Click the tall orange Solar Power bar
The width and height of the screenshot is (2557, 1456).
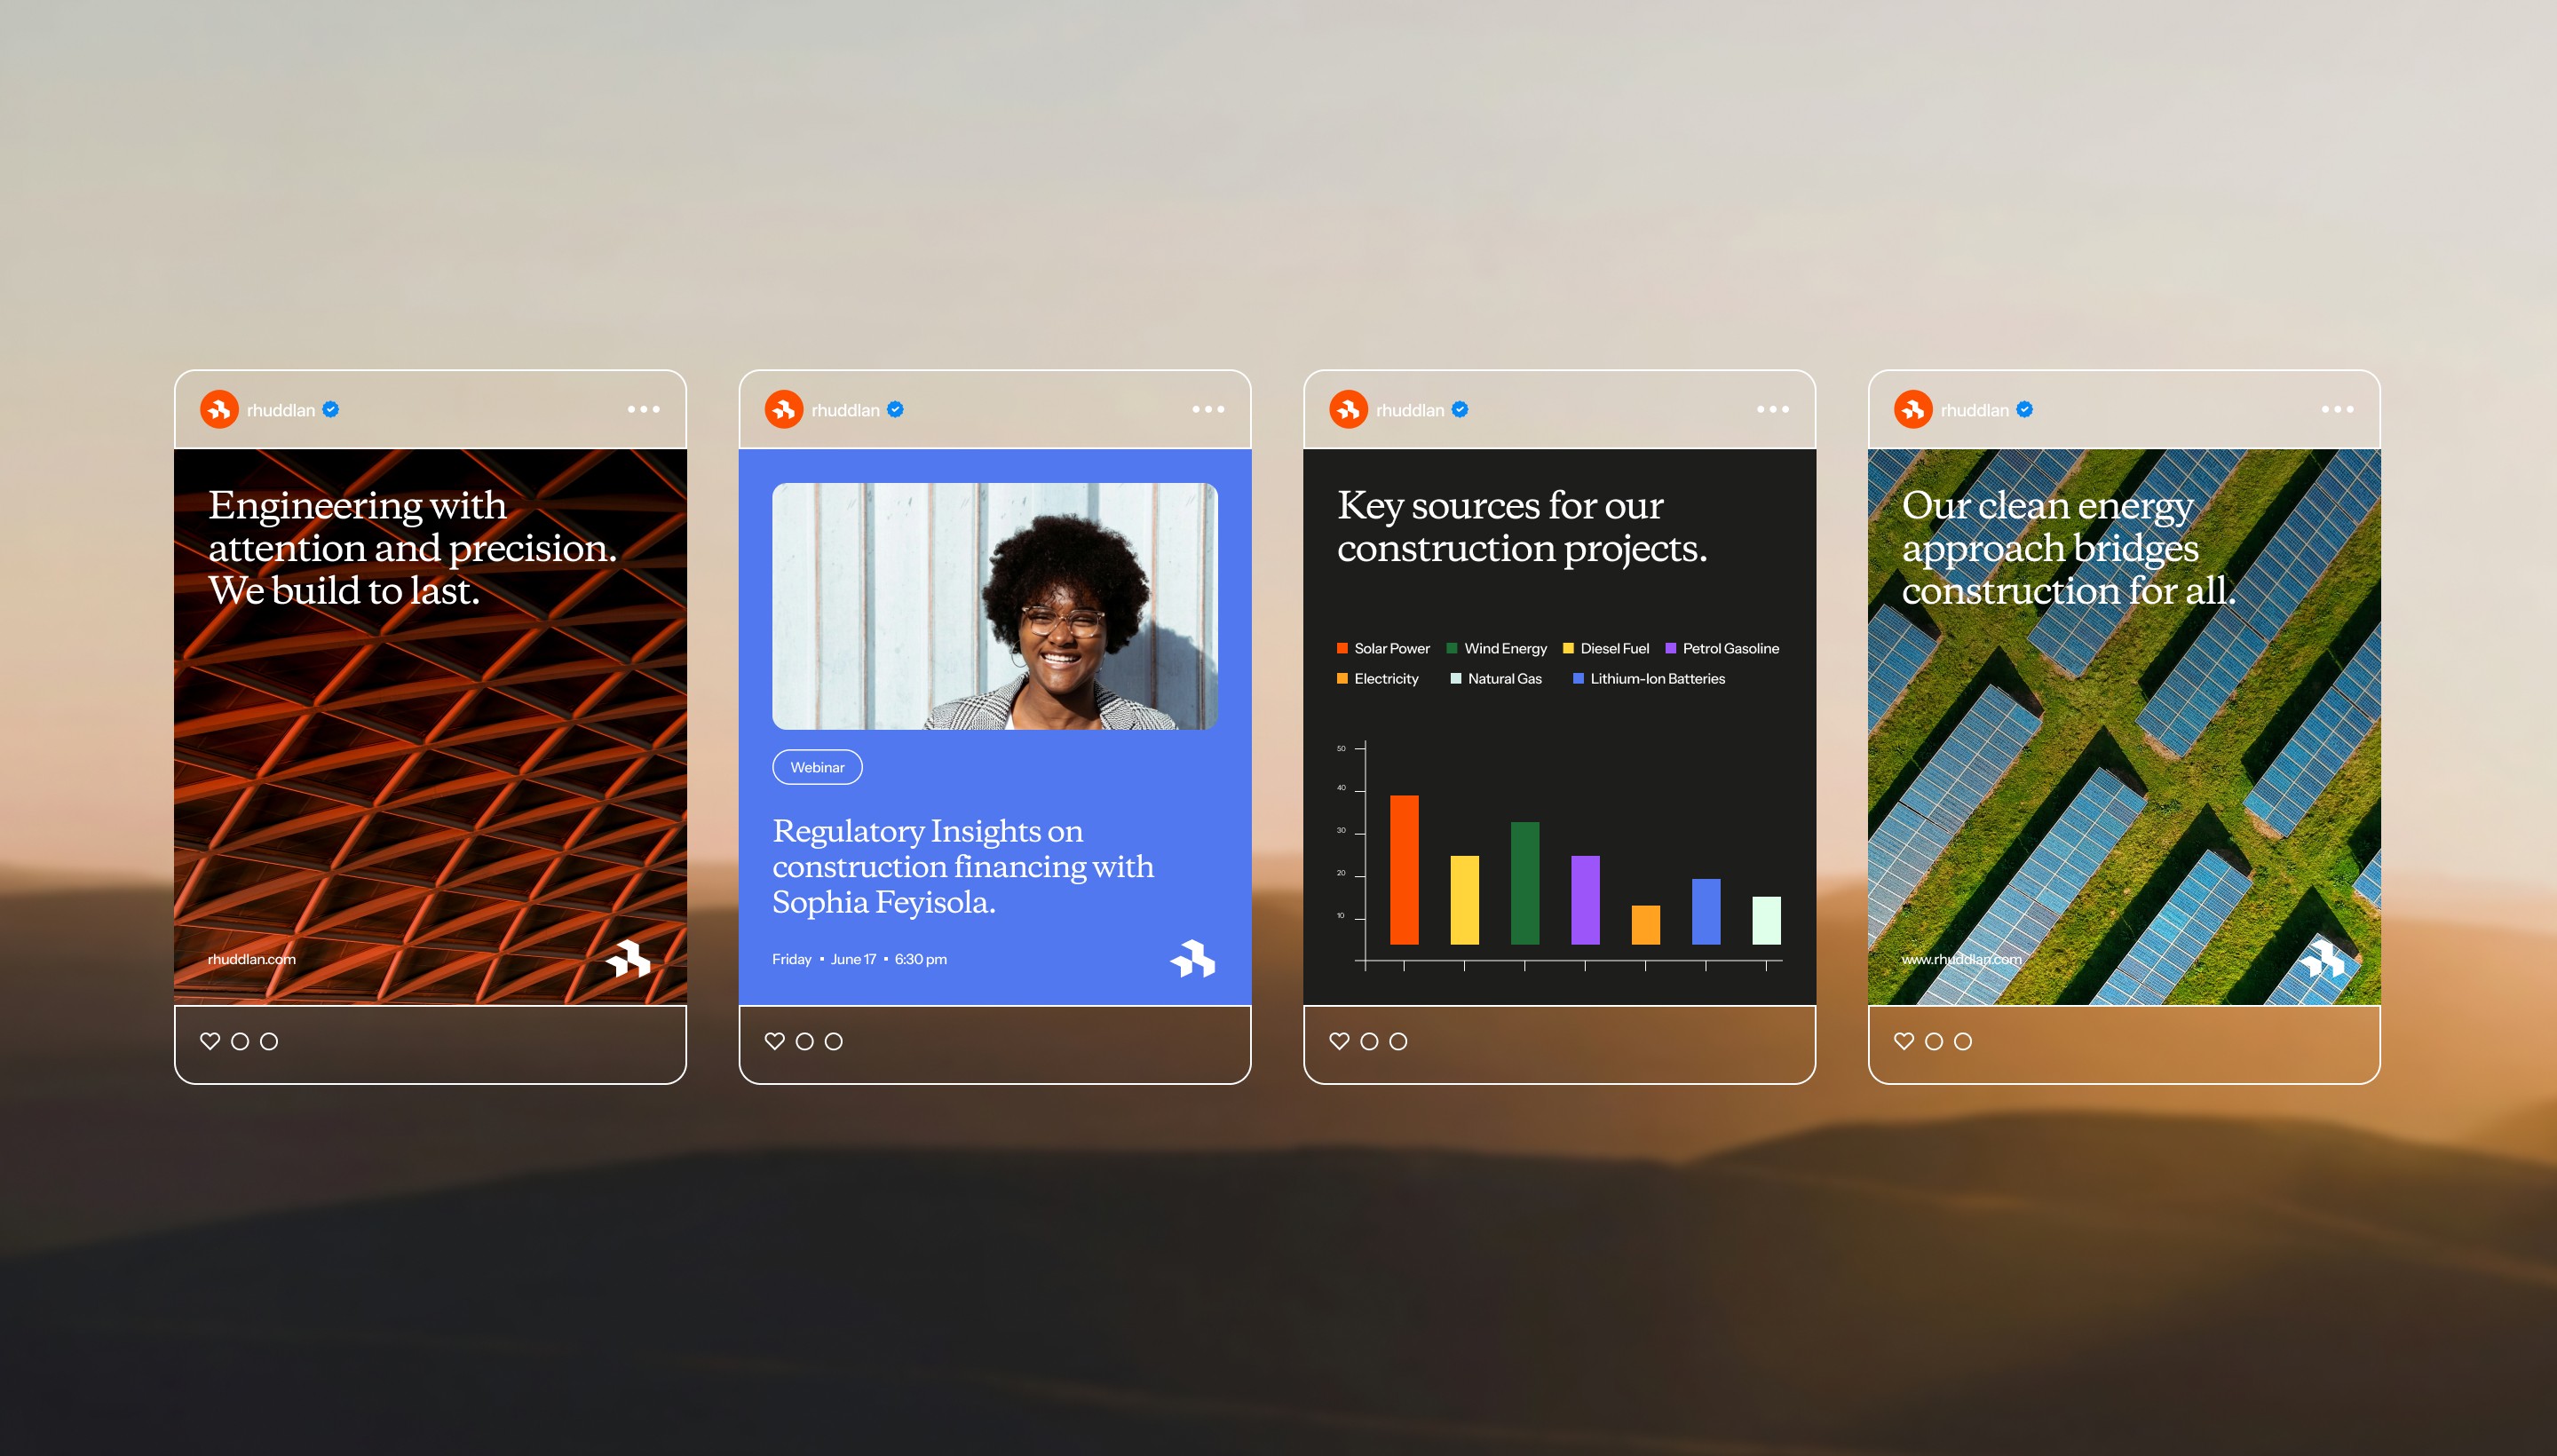(1404, 869)
